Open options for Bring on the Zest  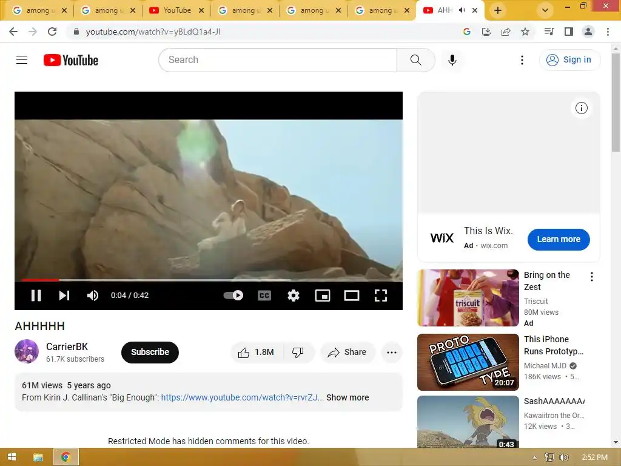(x=592, y=277)
